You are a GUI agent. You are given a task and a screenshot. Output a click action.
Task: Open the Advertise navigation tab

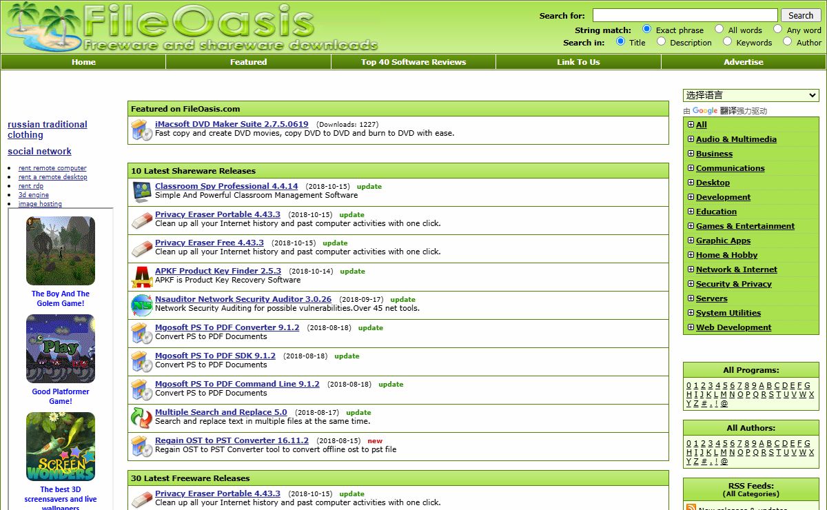pyautogui.click(x=744, y=62)
